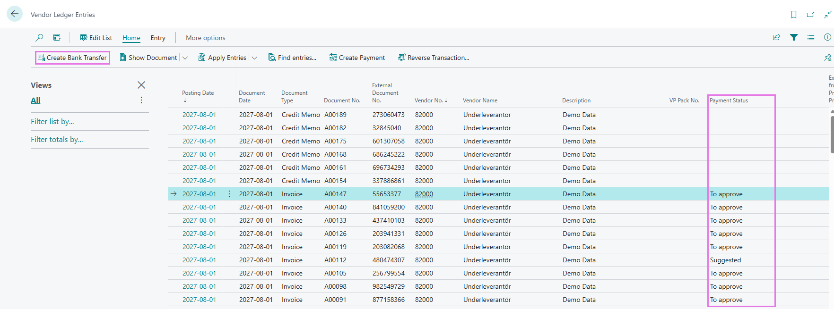
Task: Click external document number 601307058
Action: (389, 141)
